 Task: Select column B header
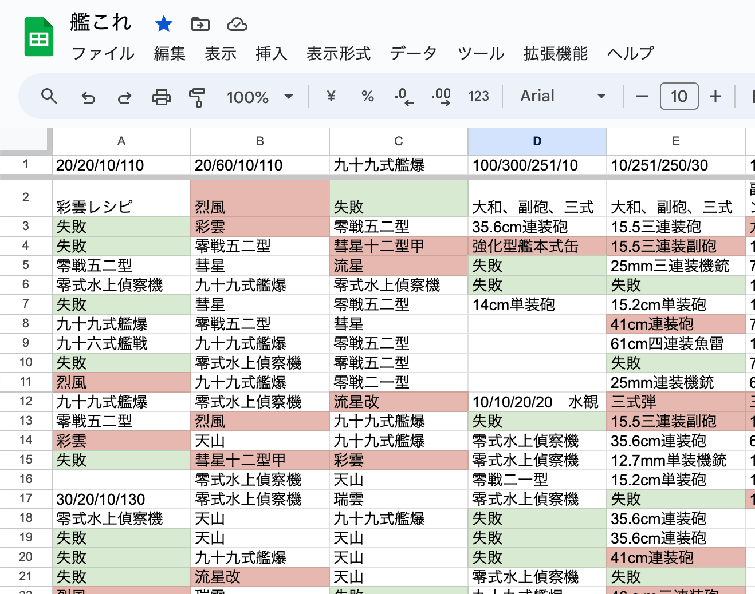pyautogui.click(x=260, y=141)
